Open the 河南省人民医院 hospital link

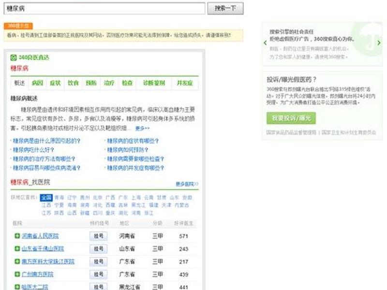click(40, 236)
